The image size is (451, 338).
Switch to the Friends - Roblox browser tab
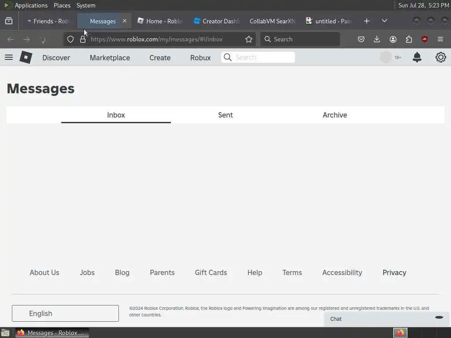tap(48, 21)
